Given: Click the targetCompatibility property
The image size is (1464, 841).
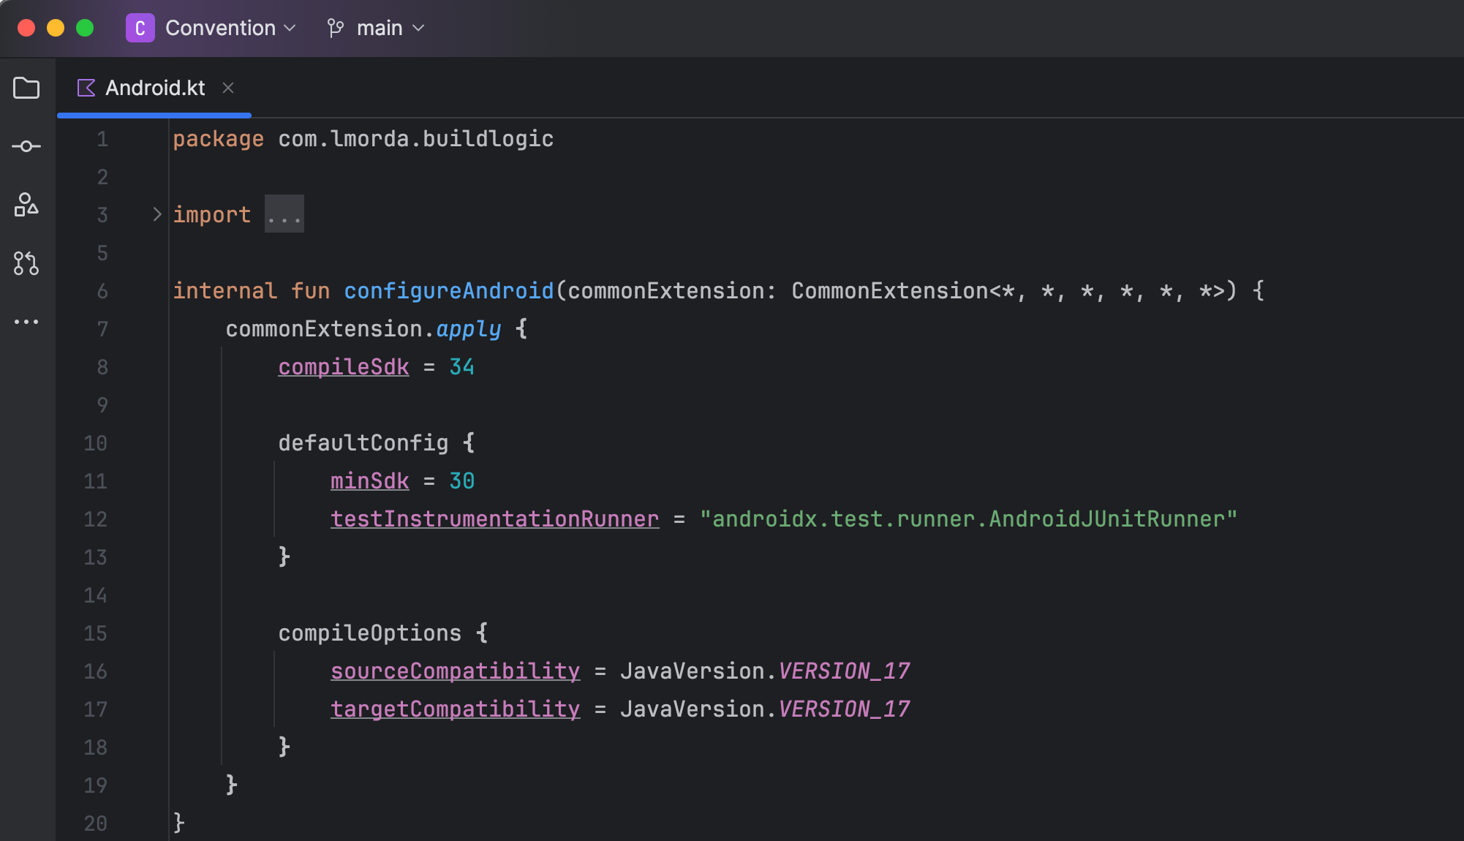Looking at the screenshot, I should 456,709.
